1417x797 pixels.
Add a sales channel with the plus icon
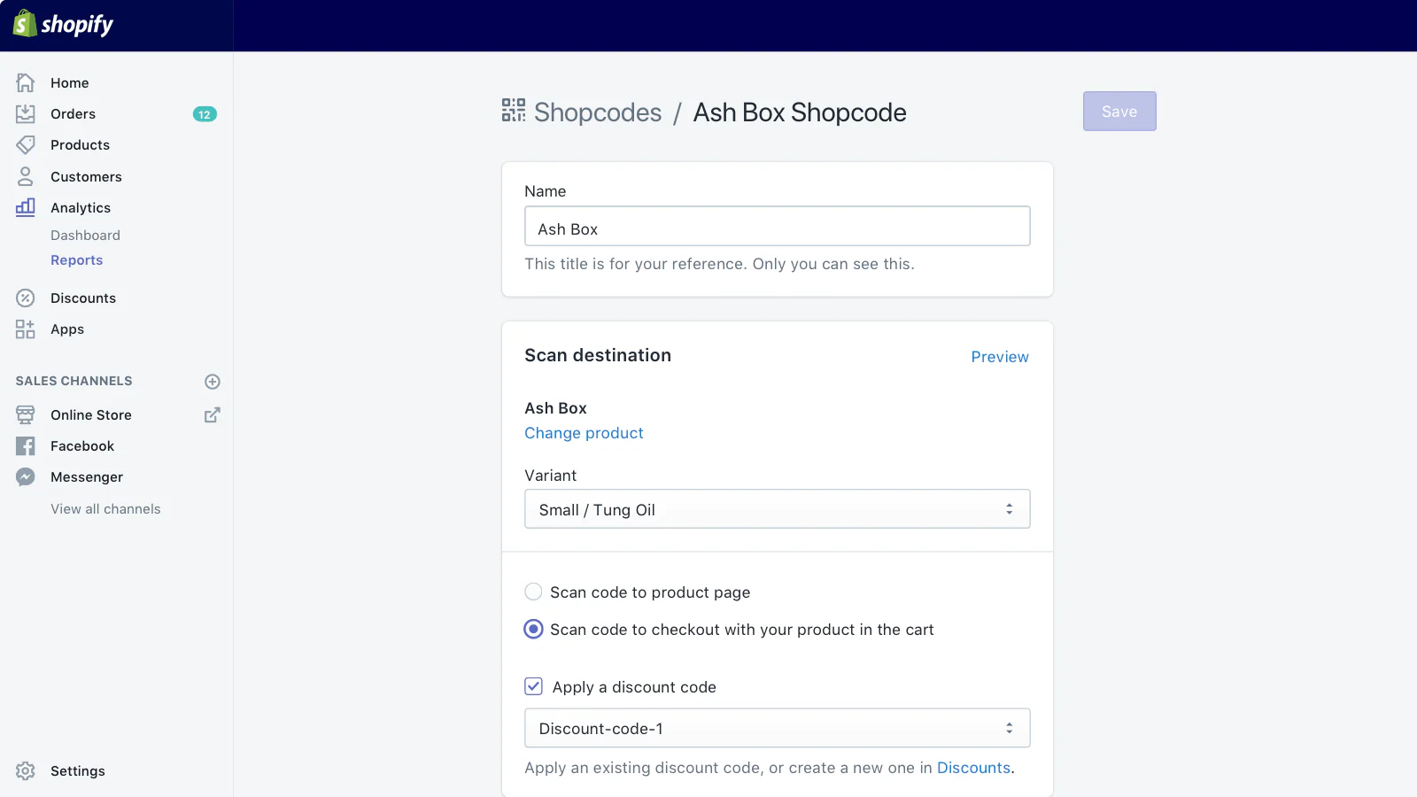212,382
